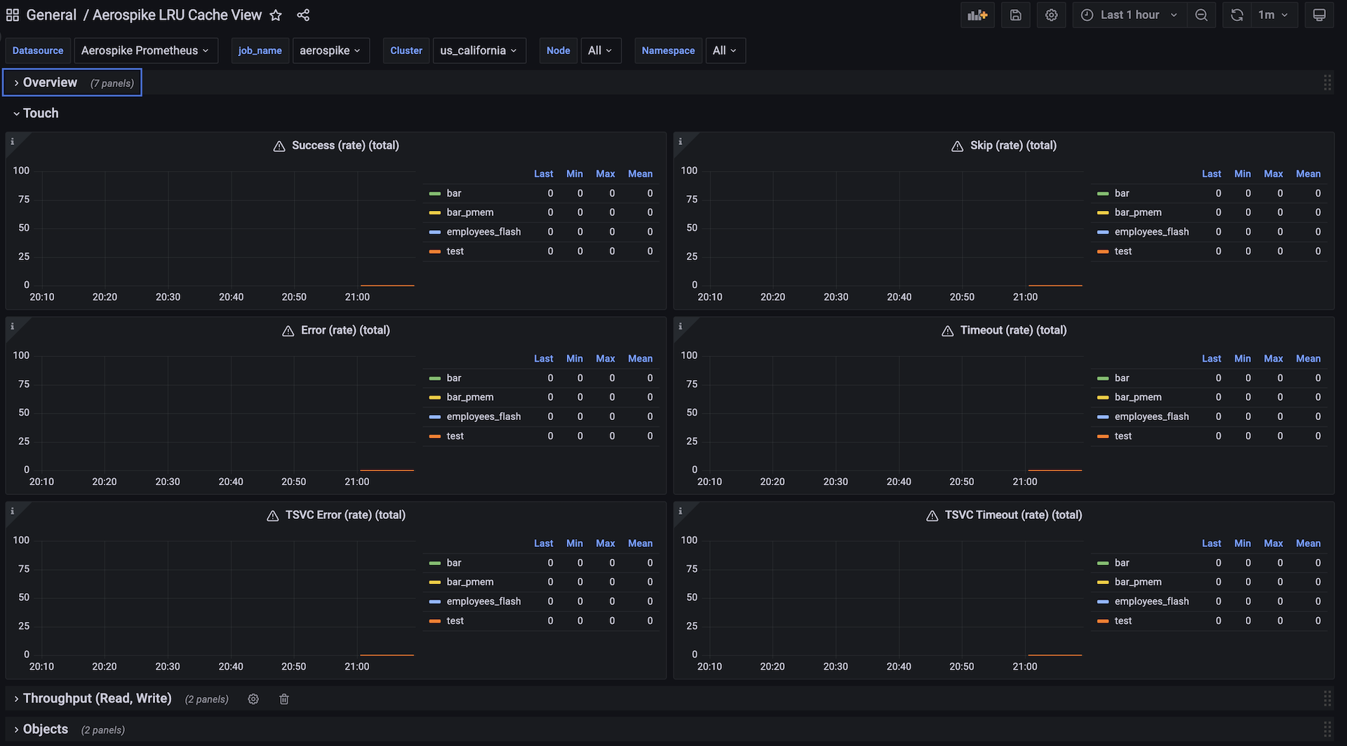This screenshot has height=746, width=1347.
Task: Star the Aerospike LRU Cache View dashboard
Action: point(276,15)
